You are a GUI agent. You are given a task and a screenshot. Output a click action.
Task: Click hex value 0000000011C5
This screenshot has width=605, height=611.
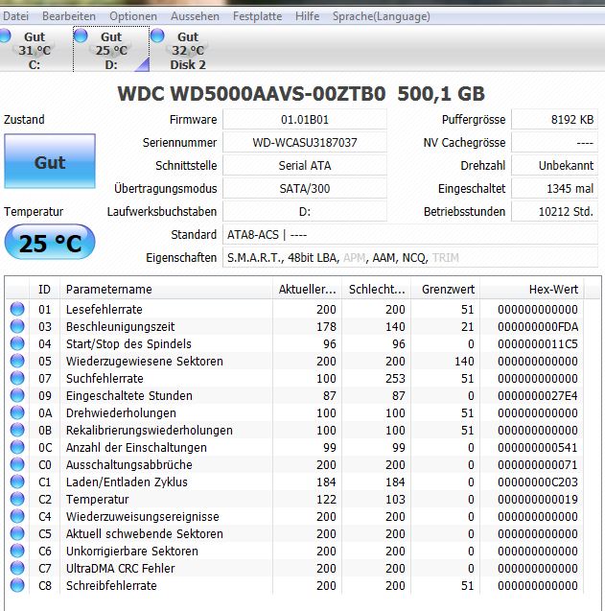(x=538, y=343)
